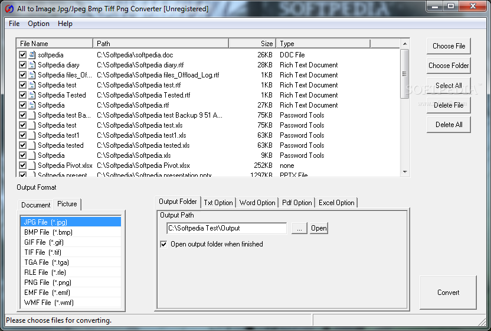
Task: Browse output path with the ... button
Action: tap(299, 228)
